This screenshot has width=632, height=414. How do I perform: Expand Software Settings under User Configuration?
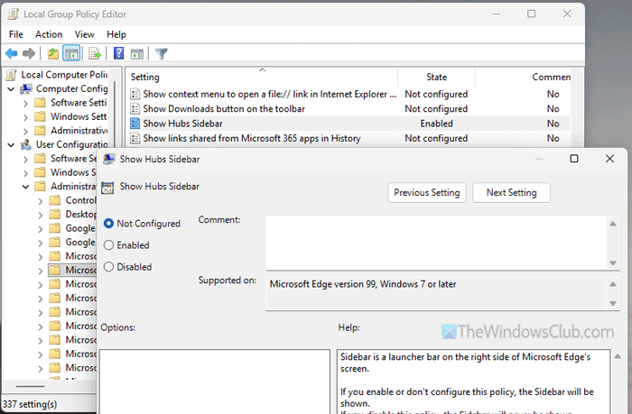tap(25, 159)
